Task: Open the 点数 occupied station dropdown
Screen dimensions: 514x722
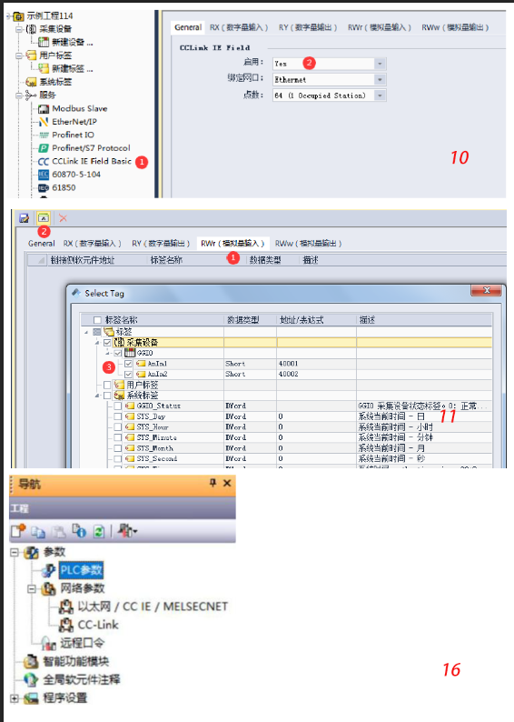Action: click(x=380, y=95)
